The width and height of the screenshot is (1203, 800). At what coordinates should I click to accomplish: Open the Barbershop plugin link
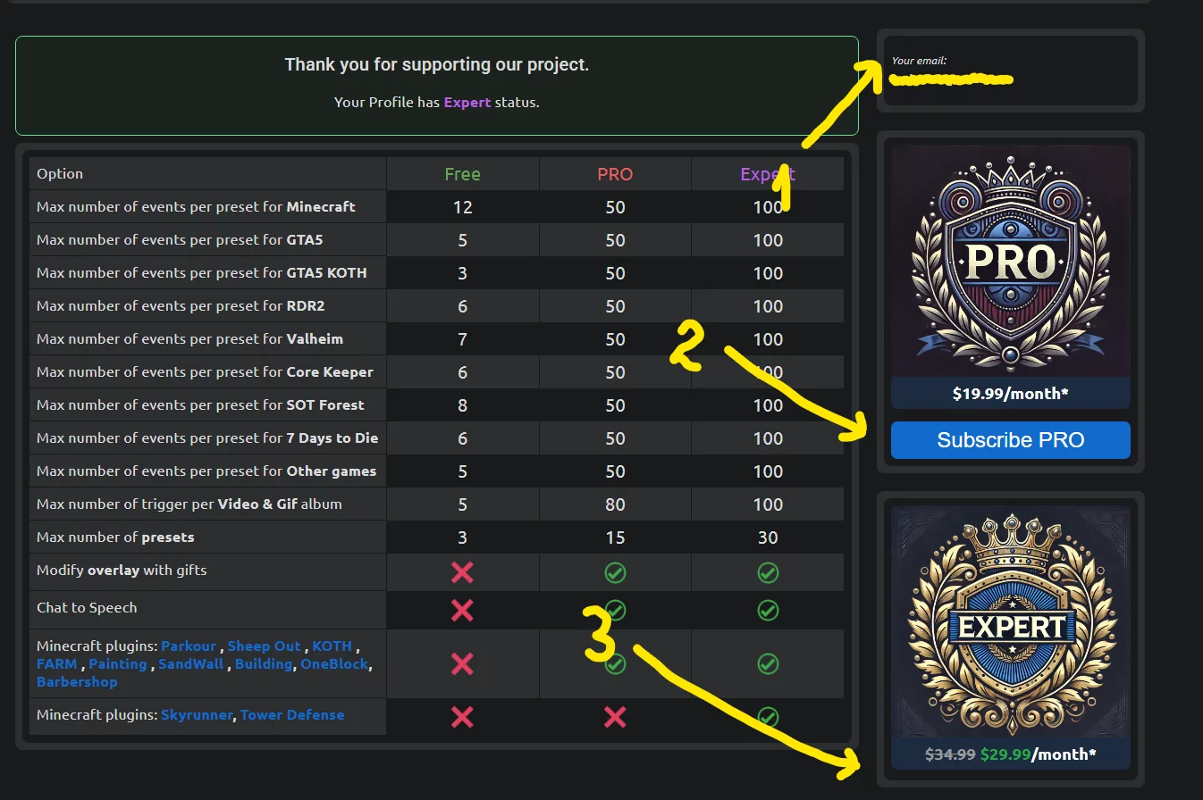point(77,681)
